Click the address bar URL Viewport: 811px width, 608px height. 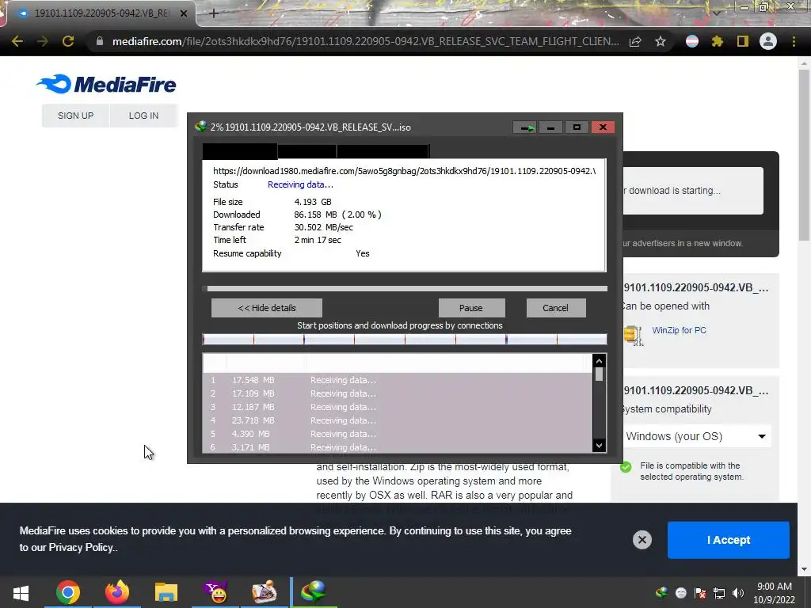(365, 41)
